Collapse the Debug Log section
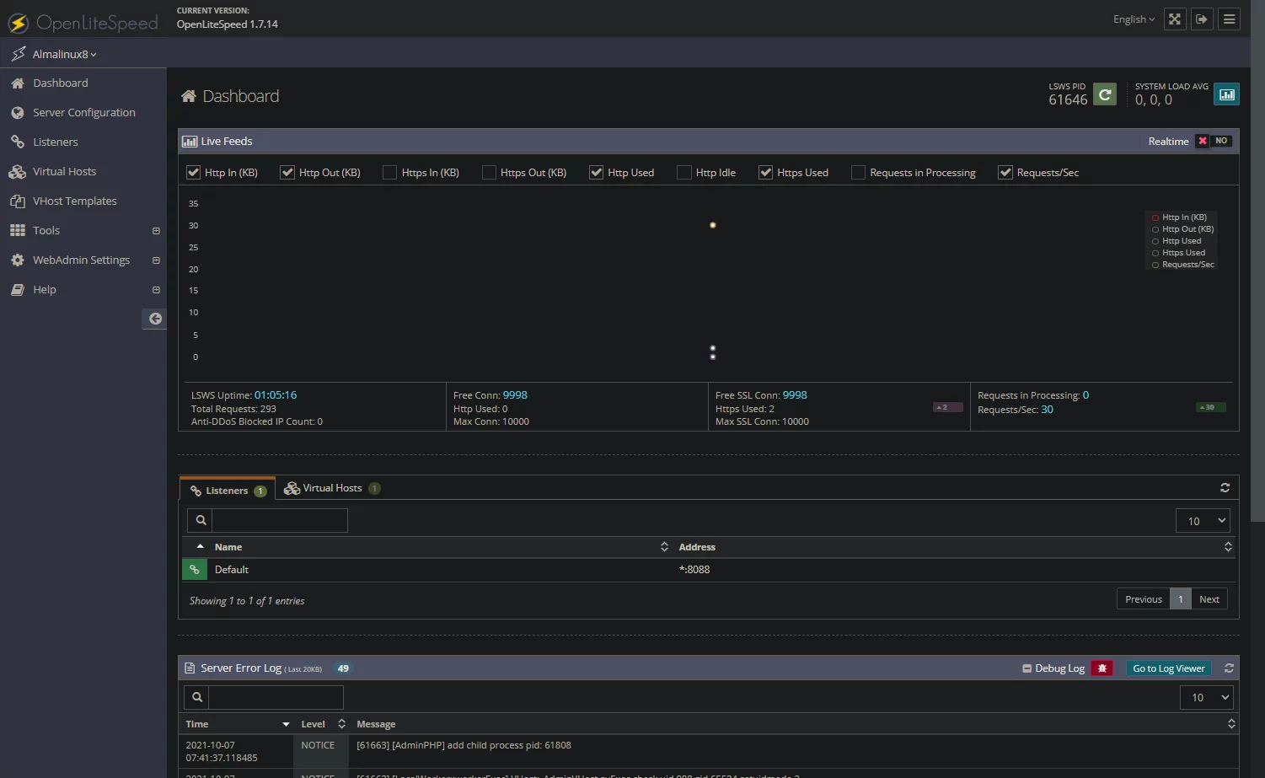This screenshot has height=778, width=1265. pyautogui.click(x=1027, y=668)
